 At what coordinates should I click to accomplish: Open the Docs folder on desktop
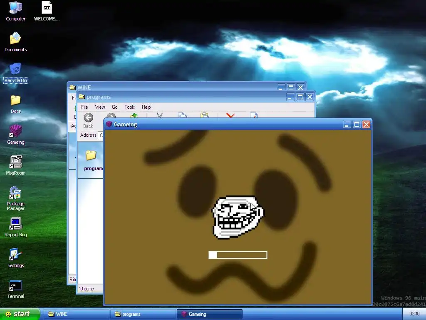(15, 104)
